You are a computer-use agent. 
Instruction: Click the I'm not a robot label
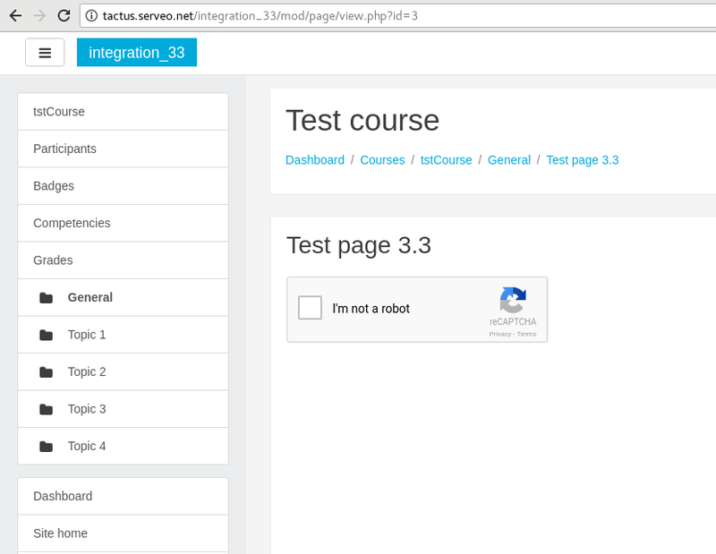coord(371,309)
